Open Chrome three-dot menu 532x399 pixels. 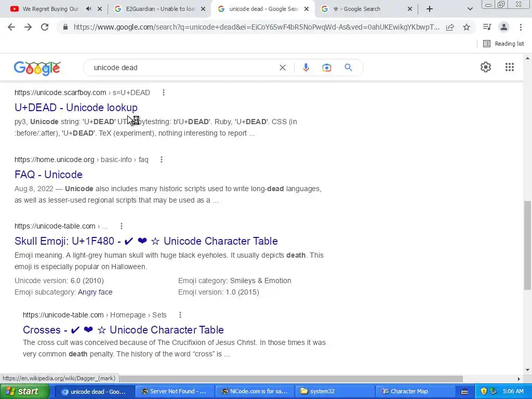click(521, 27)
